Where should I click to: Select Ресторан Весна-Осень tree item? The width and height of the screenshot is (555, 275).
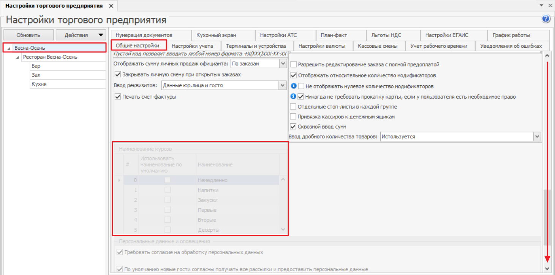(50, 57)
